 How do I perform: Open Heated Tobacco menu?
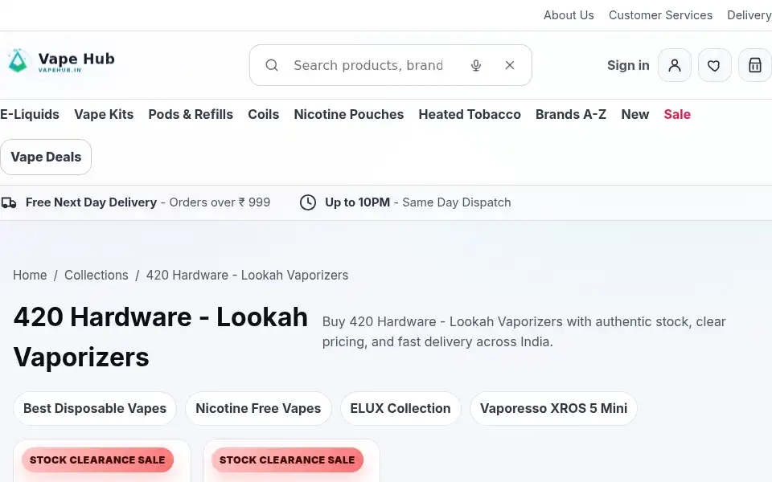[x=470, y=114]
